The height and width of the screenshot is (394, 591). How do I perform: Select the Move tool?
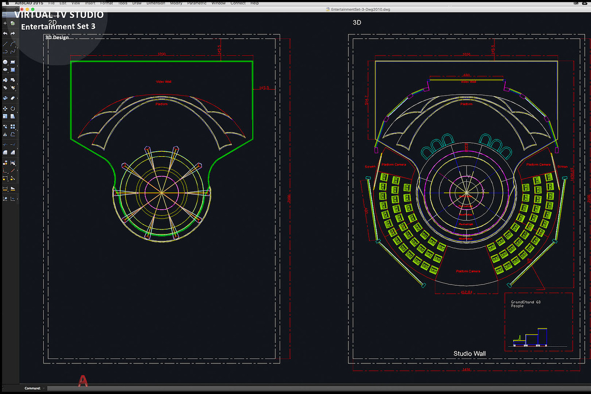(x=5, y=108)
